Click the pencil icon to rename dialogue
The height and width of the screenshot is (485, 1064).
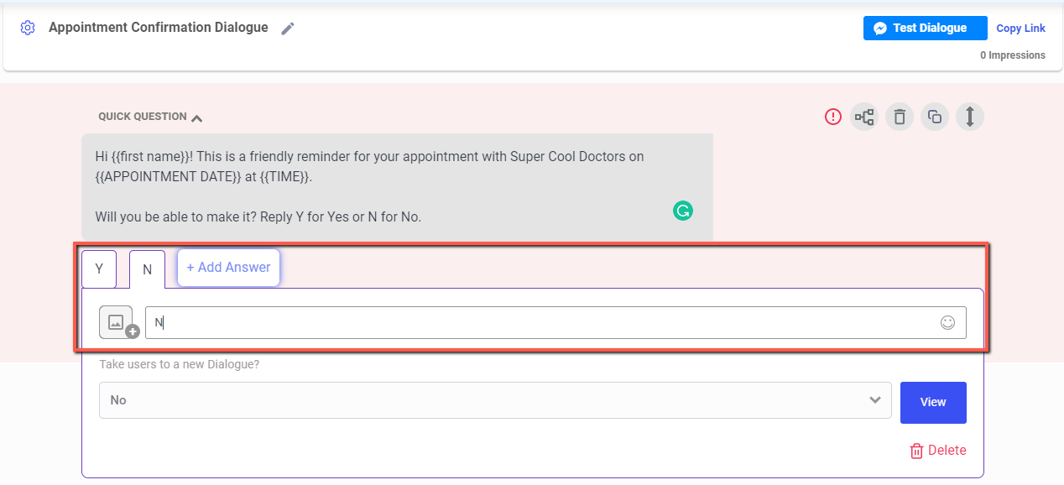tap(288, 29)
